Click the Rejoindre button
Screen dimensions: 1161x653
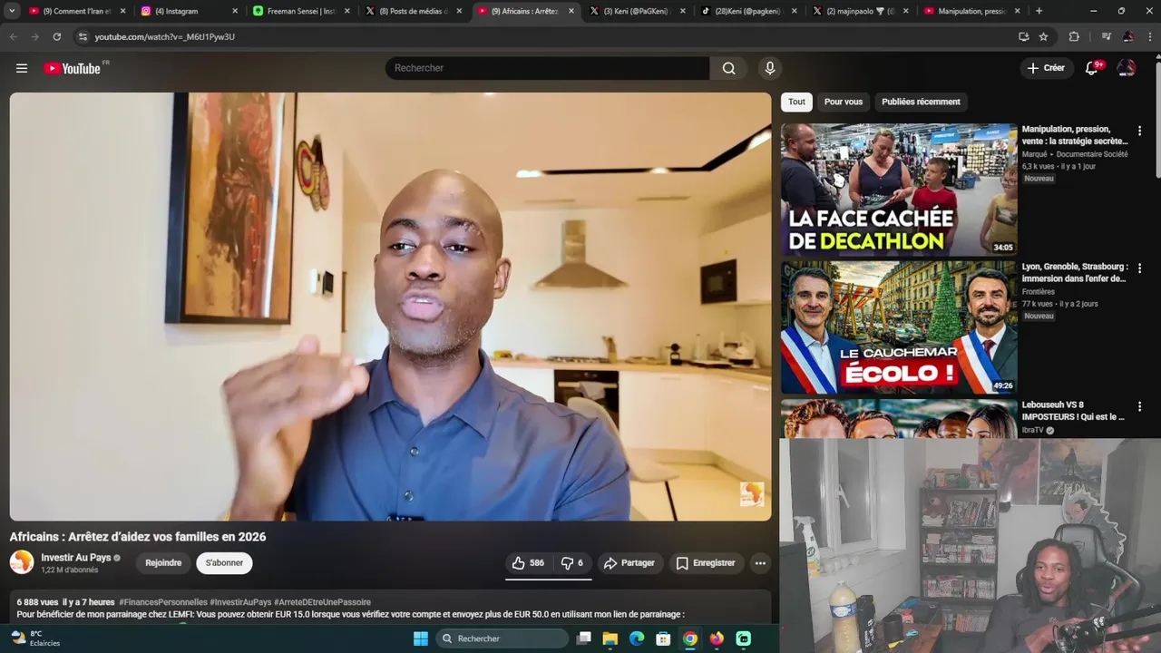(x=163, y=563)
